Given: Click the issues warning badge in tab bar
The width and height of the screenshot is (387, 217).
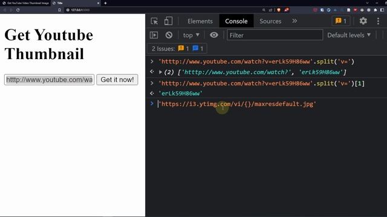Looking at the screenshot, I should pyautogui.click(x=341, y=21).
